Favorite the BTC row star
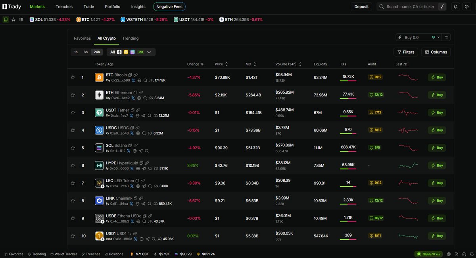The height and width of the screenshot is (258, 476). [73, 77]
